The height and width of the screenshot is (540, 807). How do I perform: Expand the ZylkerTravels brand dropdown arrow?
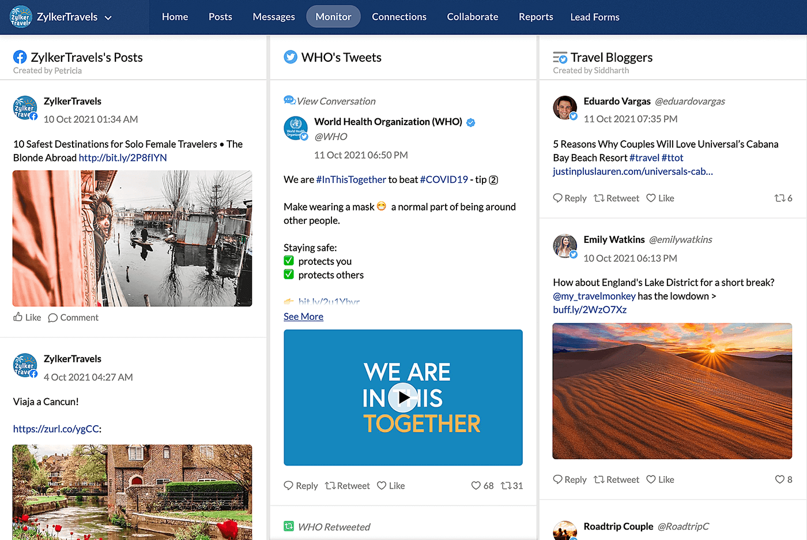point(108,18)
